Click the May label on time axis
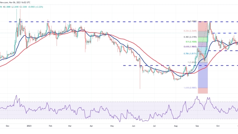This screenshot has width=238, height=134. [112, 126]
